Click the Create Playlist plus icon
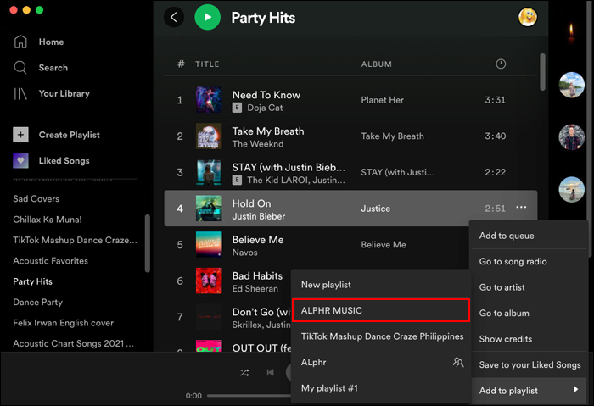This screenshot has height=406, width=594. pos(21,135)
